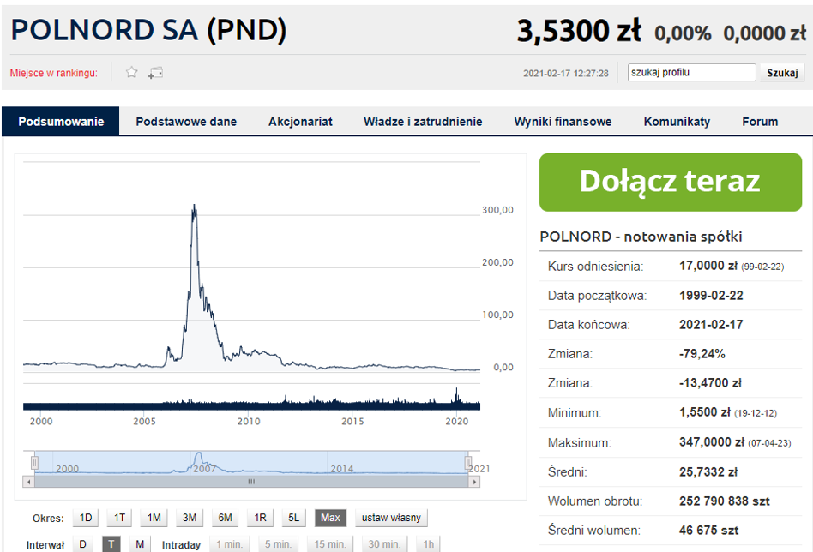Go to Władze i zatrudnienie tab
Screen dimensions: 813x552
pos(423,121)
